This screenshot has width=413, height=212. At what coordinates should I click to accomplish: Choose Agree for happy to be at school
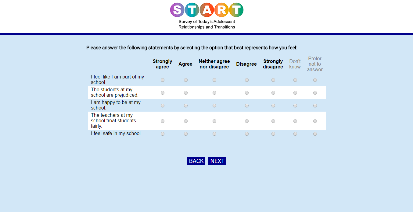(186, 106)
